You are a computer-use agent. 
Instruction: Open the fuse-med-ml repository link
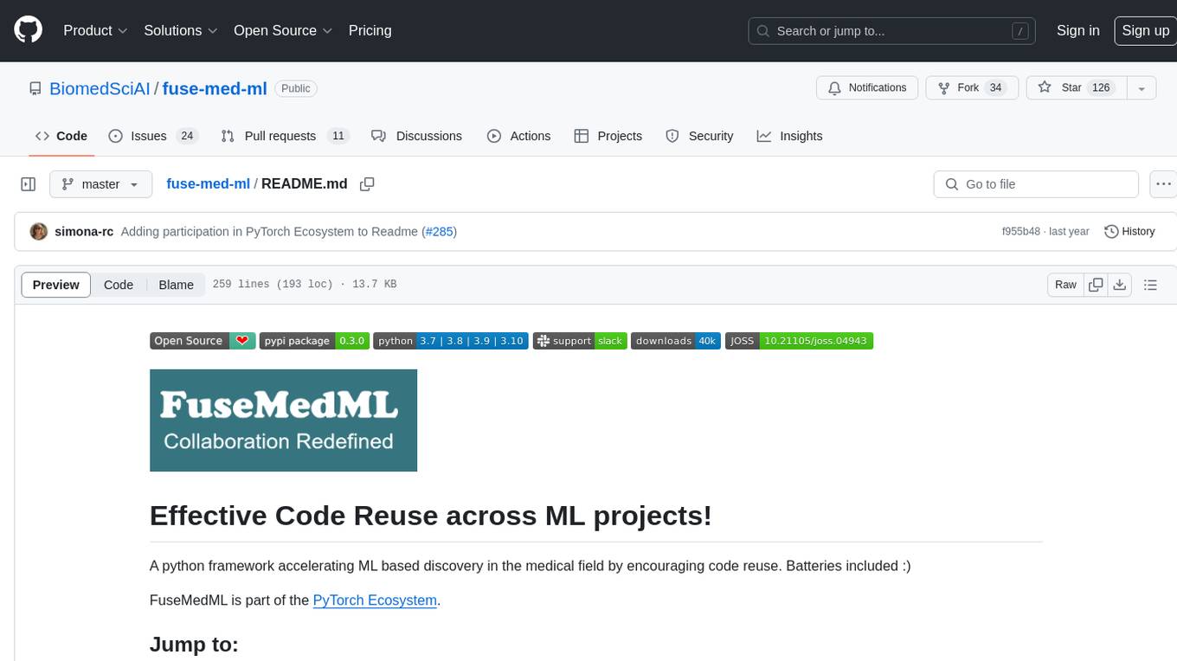tap(215, 88)
